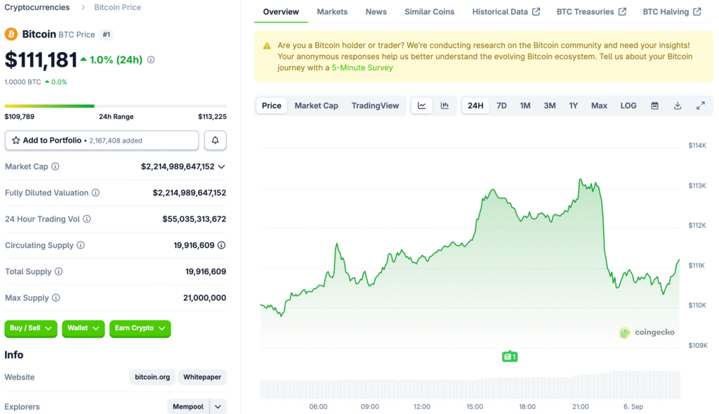Switch to the News tab
The width and height of the screenshot is (719, 414).
tap(376, 11)
